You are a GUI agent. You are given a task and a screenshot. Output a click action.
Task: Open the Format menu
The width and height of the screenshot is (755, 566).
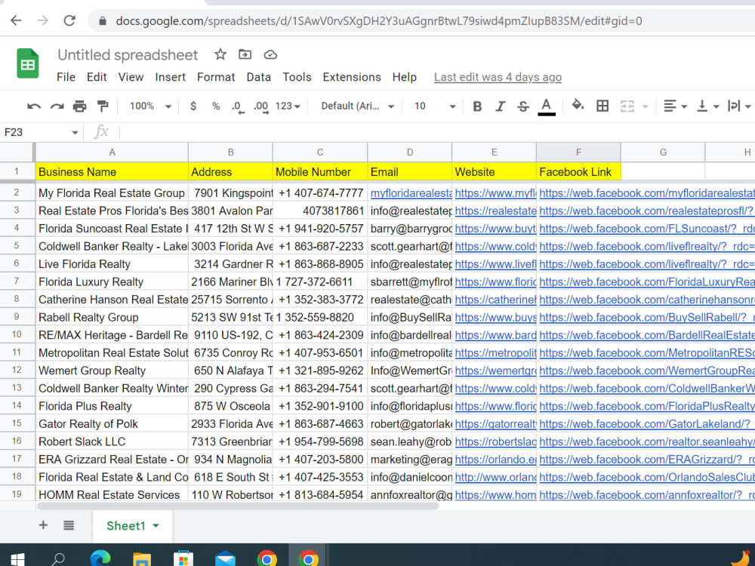[216, 77]
